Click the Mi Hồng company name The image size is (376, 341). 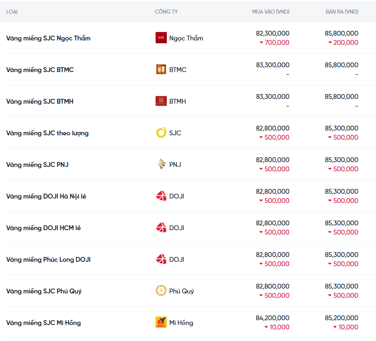(x=181, y=323)
